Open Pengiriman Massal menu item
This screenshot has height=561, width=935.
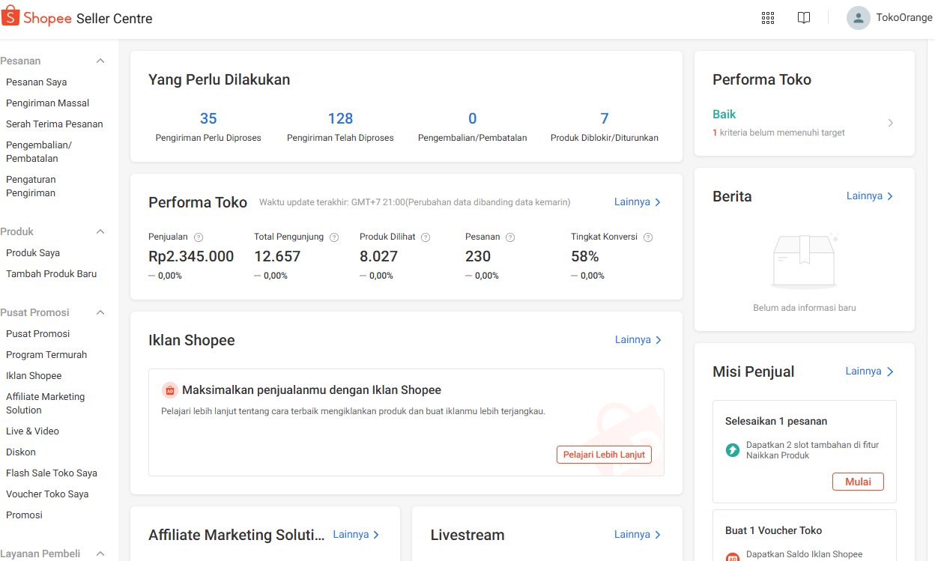pos(48,103)
